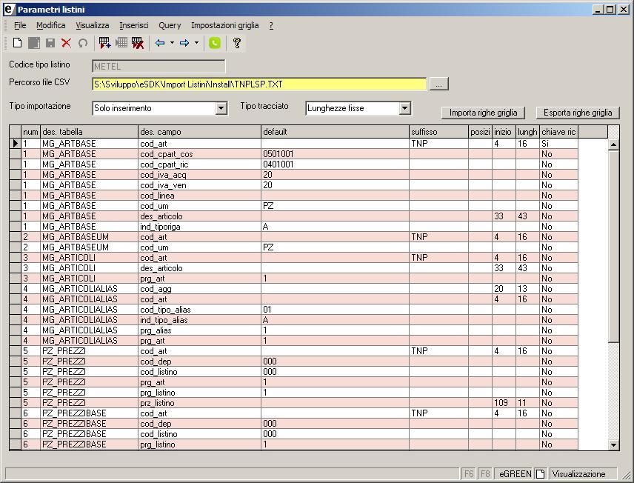Click the 'cod_linea' cell
Image resolution: width=634 pixels, height=483 pixels.
pos(199,196)
